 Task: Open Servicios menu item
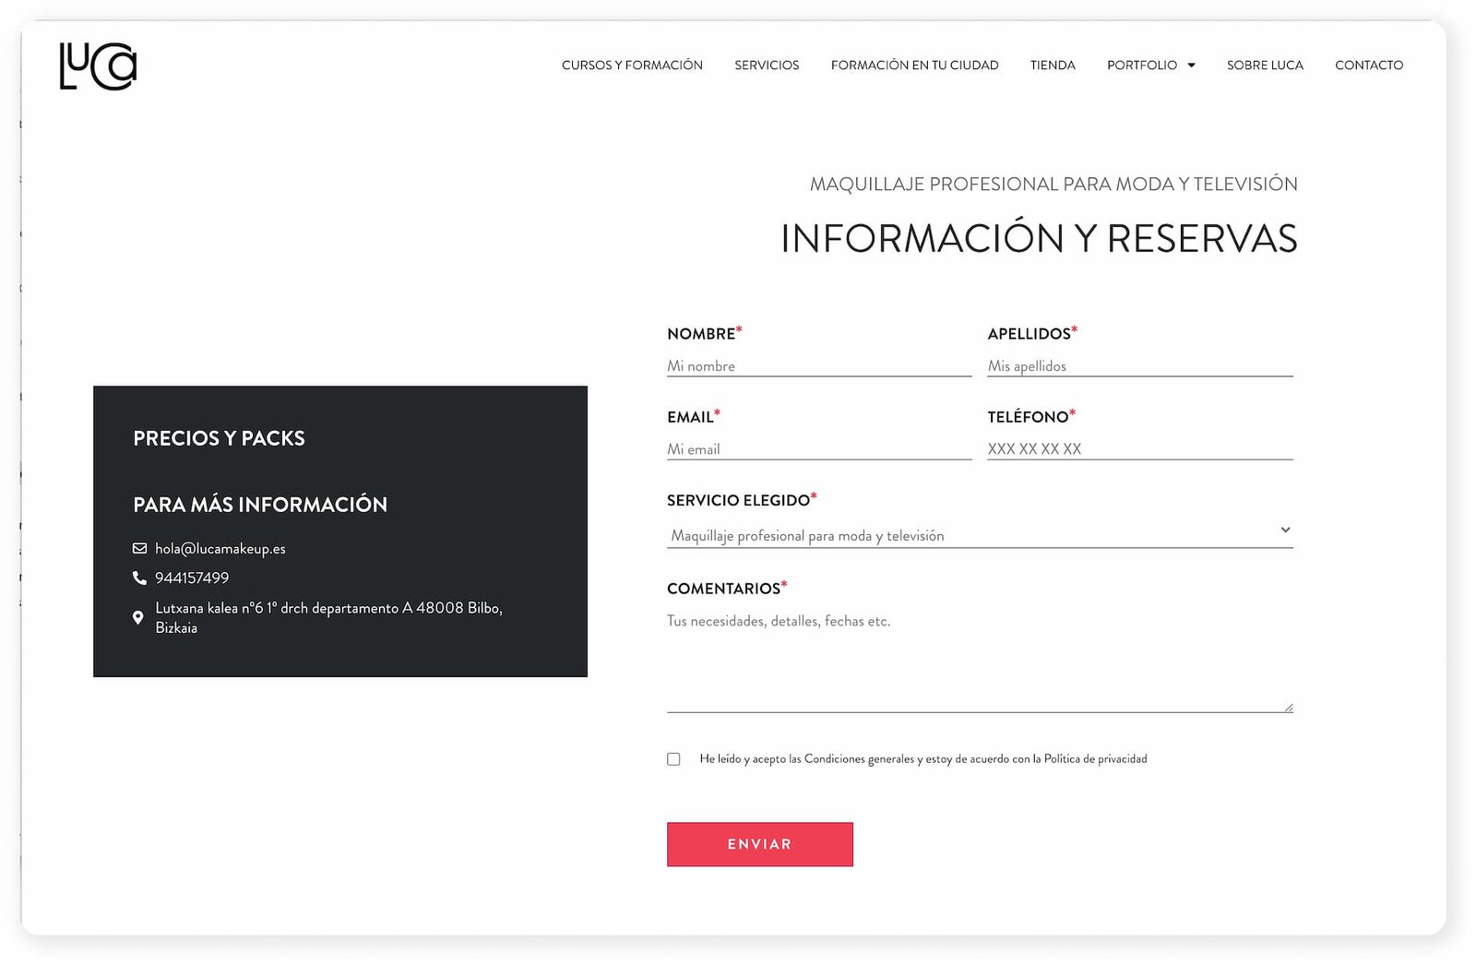[x=767, y=66]
